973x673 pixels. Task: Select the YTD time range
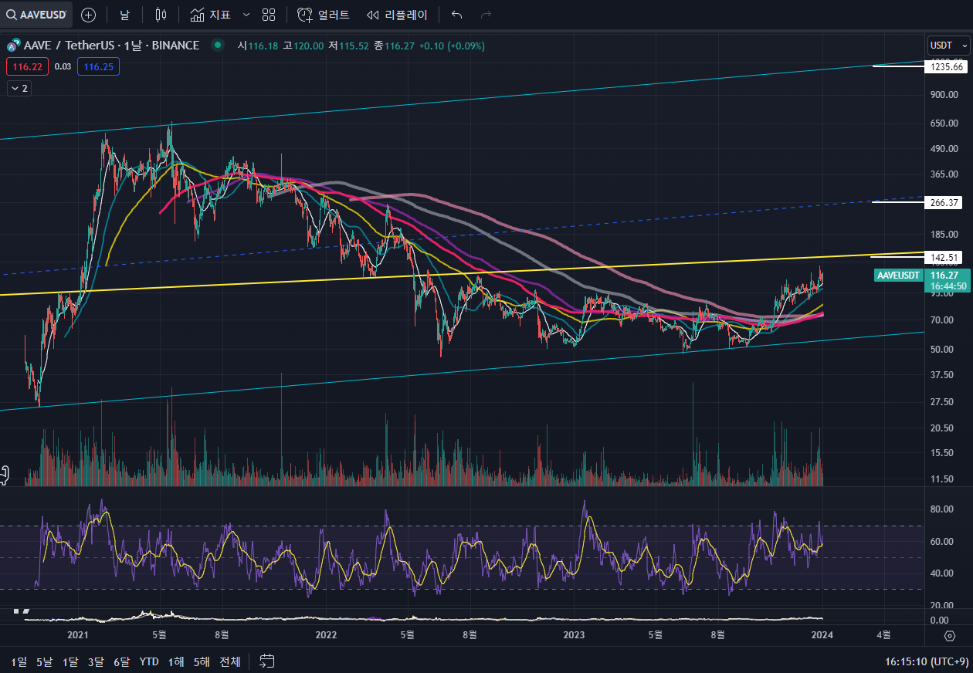tap(149, 661)
